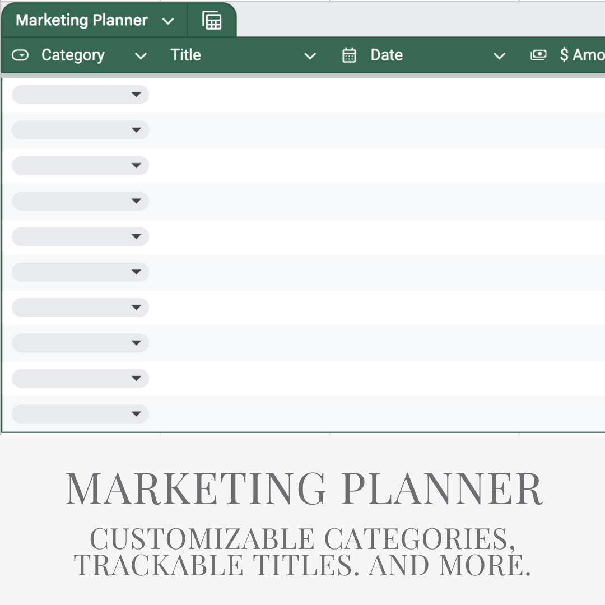Open the sixth row Category dropdown chip
This screenshot has height=605, width=605.
80,272
